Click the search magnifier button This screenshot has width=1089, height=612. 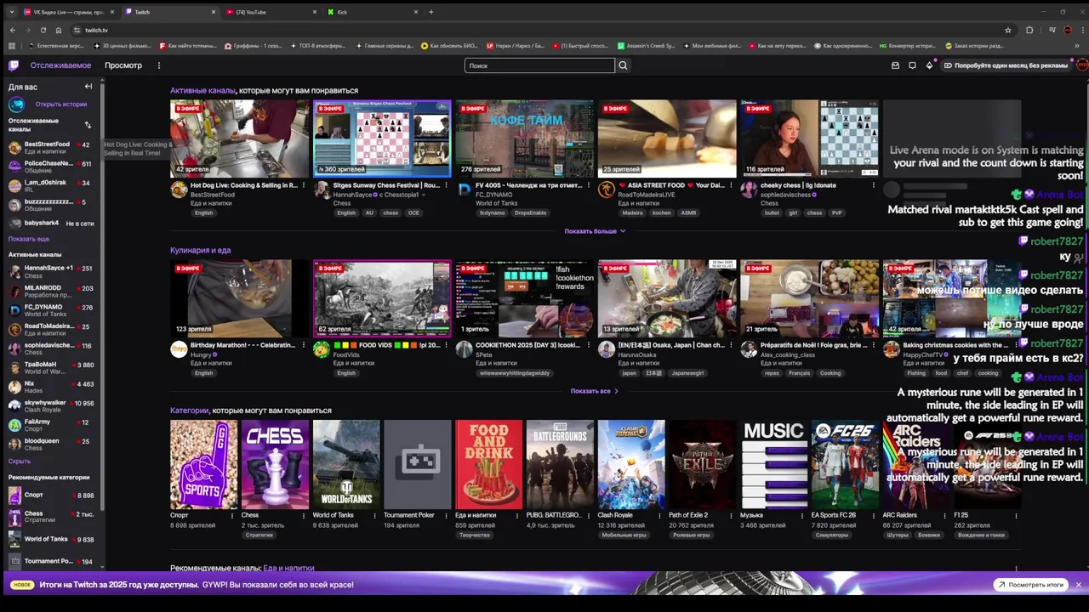pyautogui.click(x=623, y=65)
